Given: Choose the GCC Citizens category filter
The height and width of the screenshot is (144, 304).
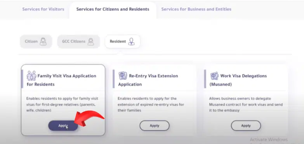Looking at the screenshot, I should 78,42.
